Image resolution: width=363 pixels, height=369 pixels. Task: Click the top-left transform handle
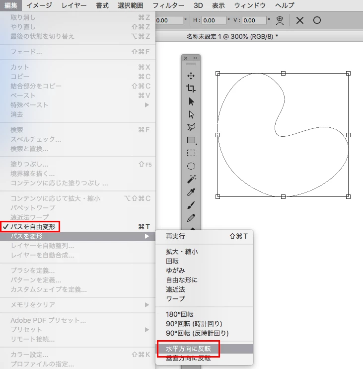218,74
